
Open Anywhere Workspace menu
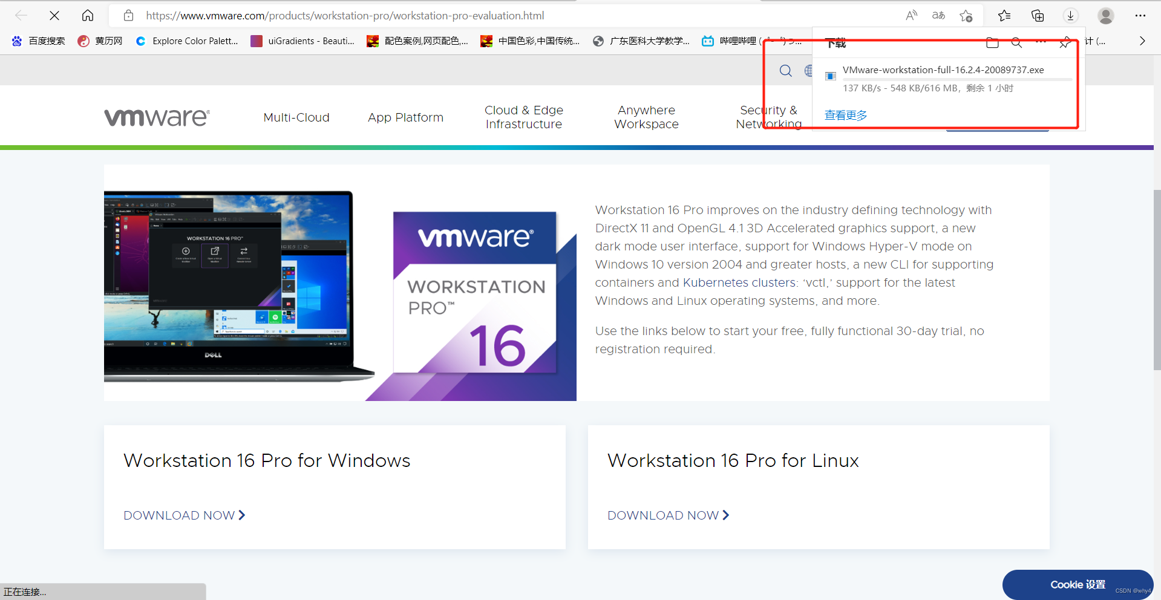click(646, 117)
